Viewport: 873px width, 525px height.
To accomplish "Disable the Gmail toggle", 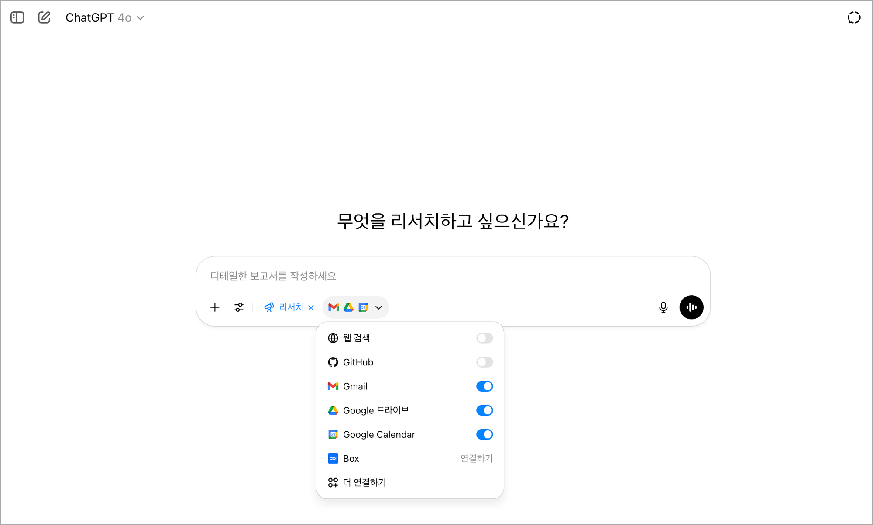I will tap(485, 386).
